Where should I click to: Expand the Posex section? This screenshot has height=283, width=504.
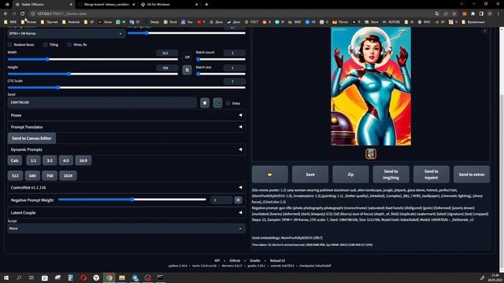click(x=126, y=116)
